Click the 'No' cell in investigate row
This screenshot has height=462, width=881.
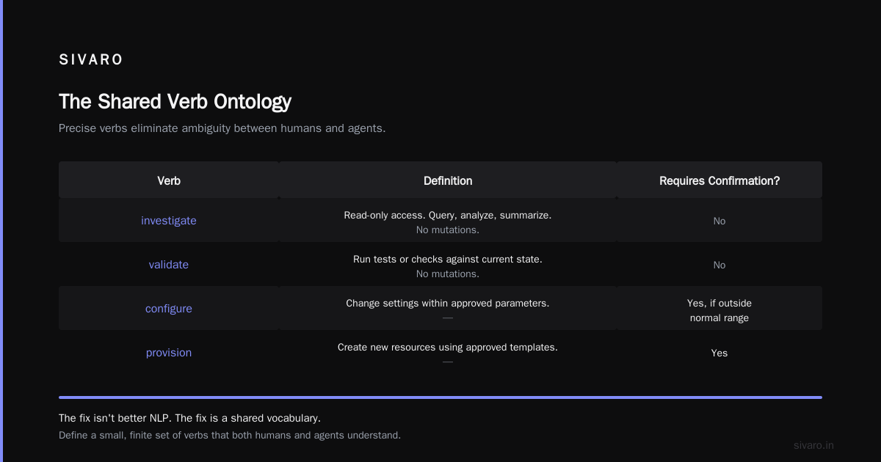(x=719, y=221)
